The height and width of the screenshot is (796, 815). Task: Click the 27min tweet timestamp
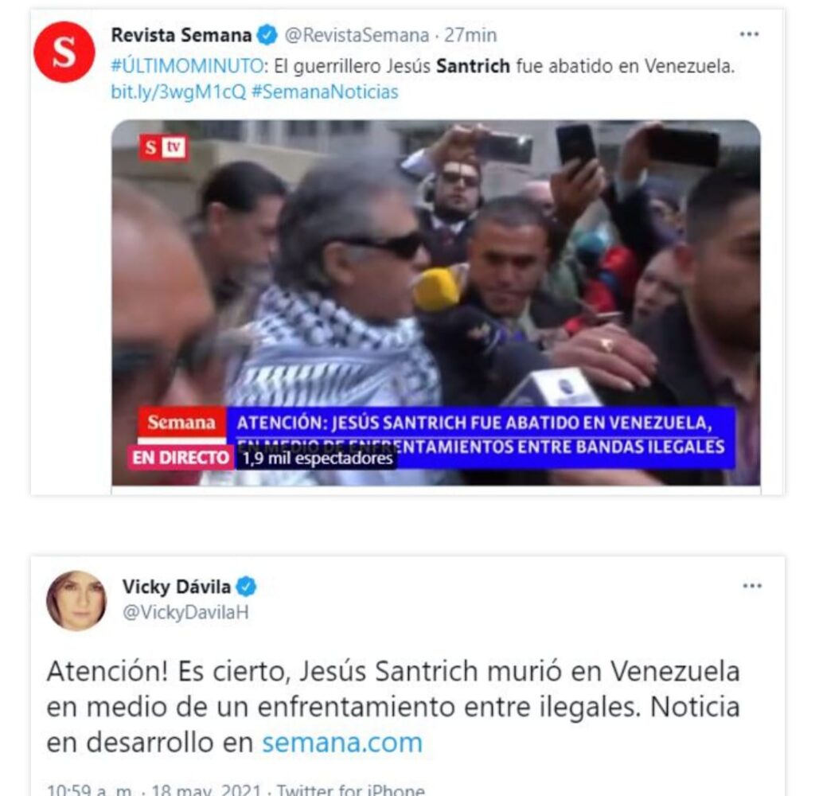470,35
